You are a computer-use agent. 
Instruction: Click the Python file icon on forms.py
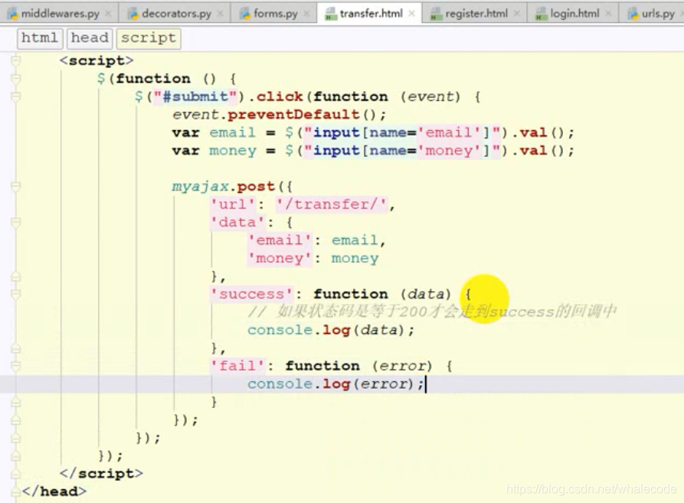point(246,14)
